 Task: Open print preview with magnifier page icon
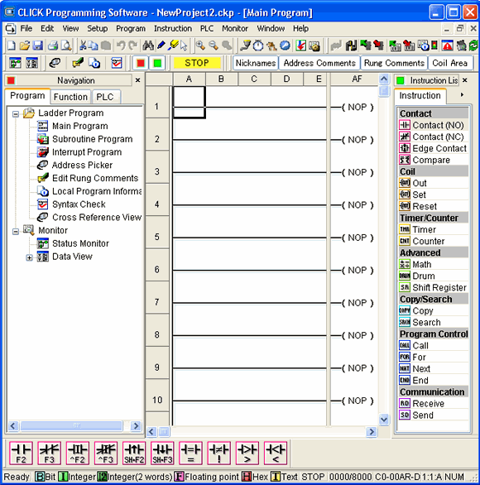[x=66, y=46]
